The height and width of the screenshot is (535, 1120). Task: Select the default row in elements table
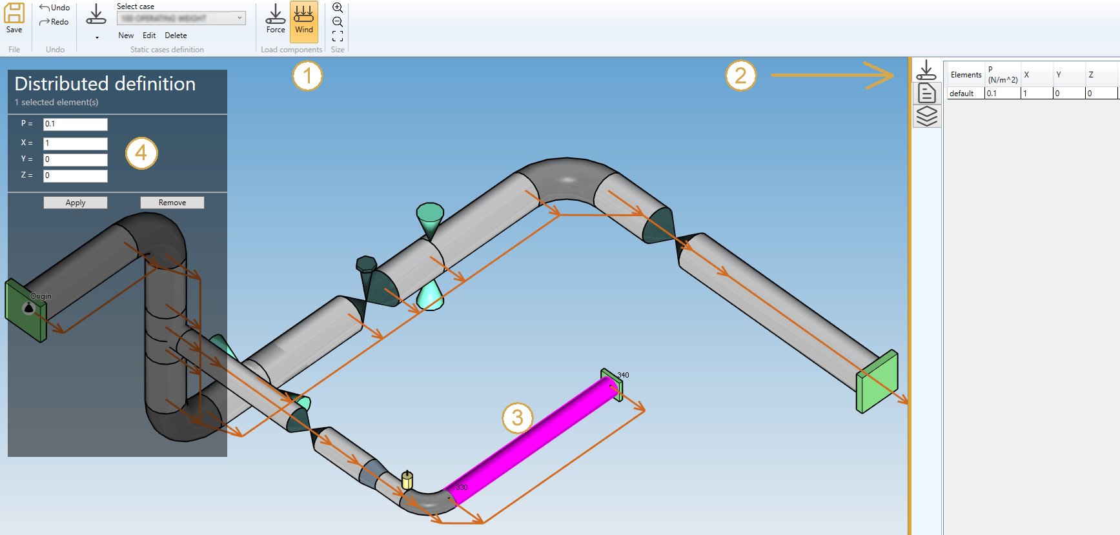pyautogui.click(x=1032, y=94)
